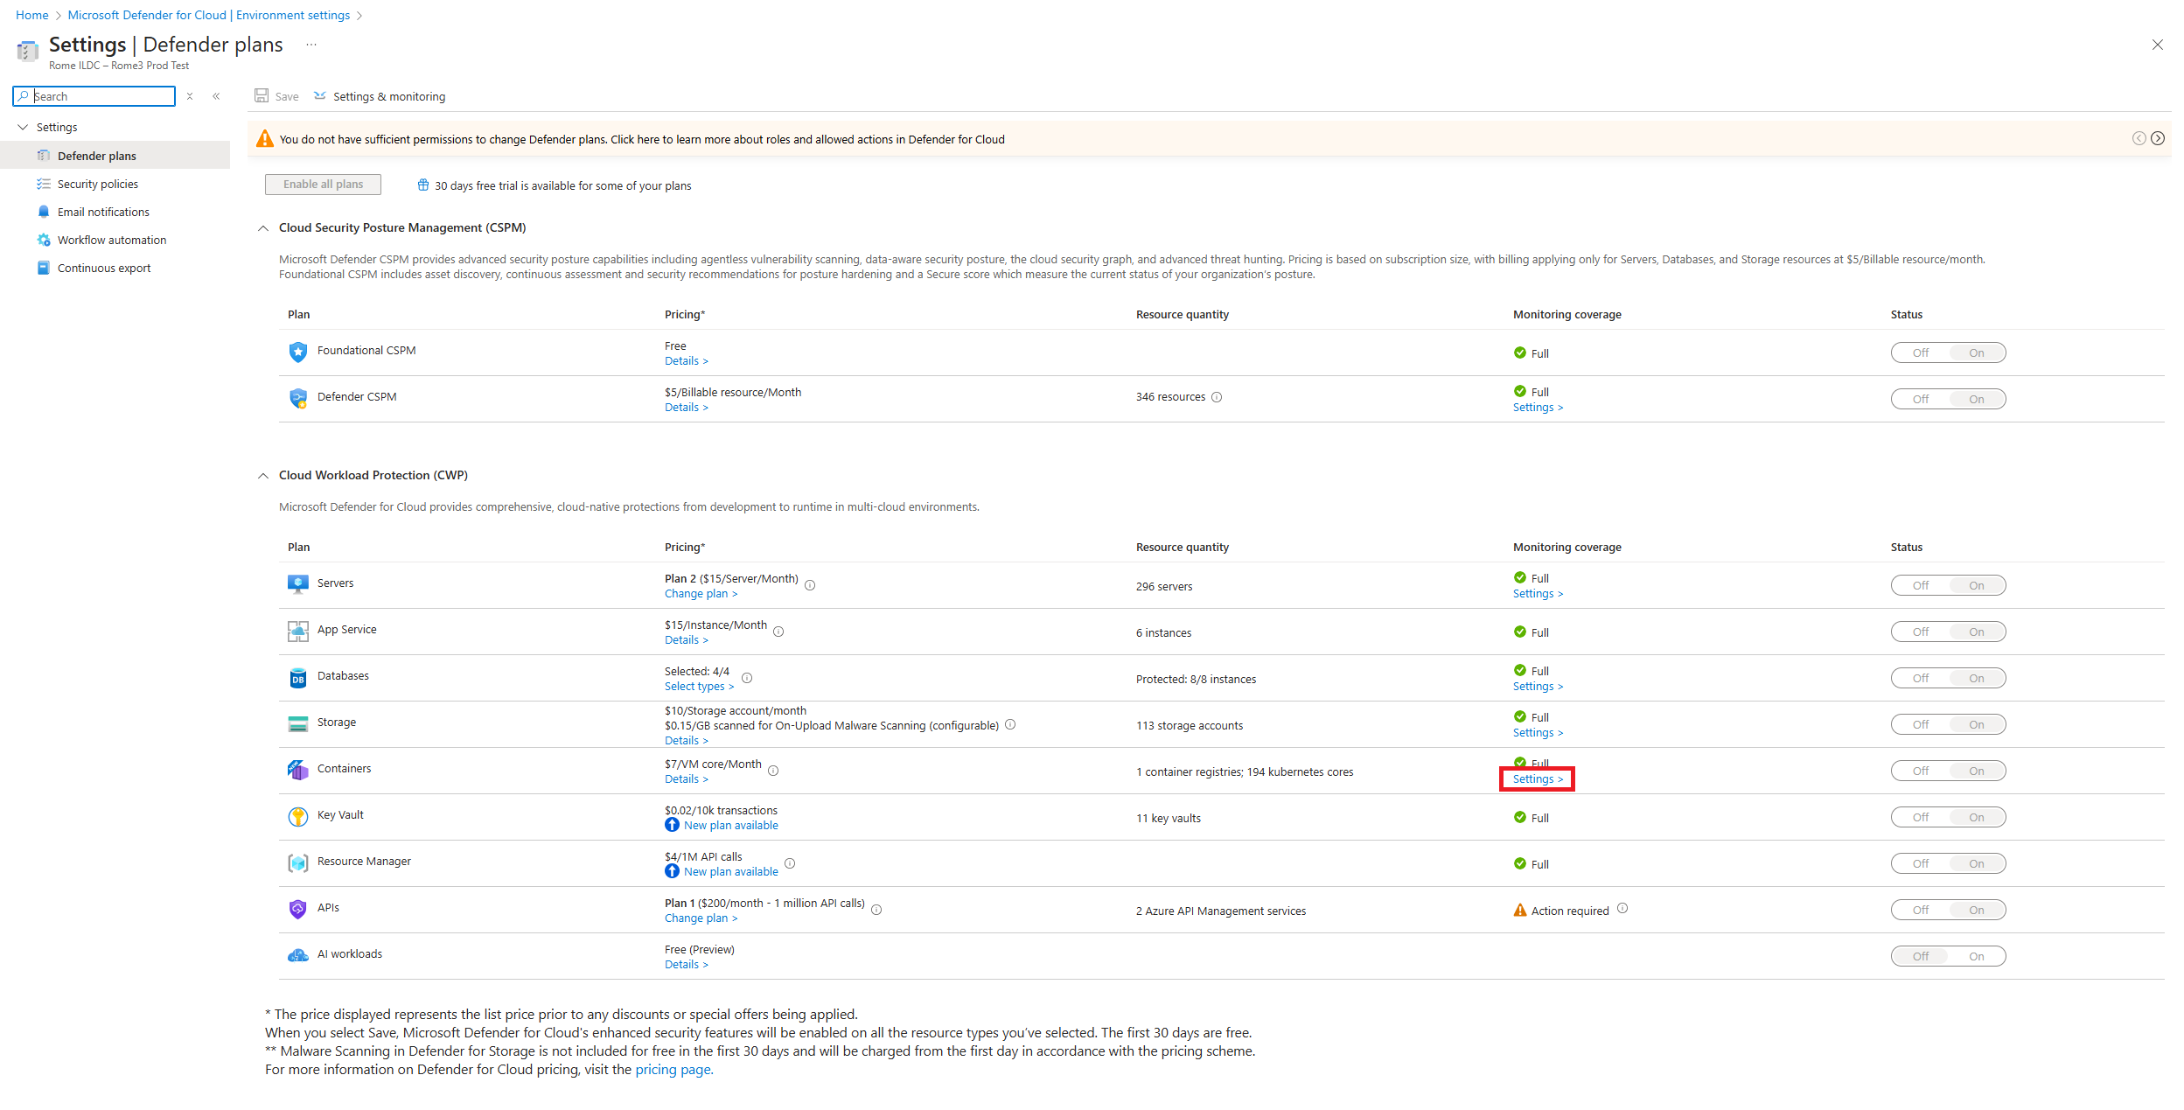This screenshot has width=2184, height=1110.
Task: Click the info icon beside App Service pricing
Action: click(x=778, y=632)
